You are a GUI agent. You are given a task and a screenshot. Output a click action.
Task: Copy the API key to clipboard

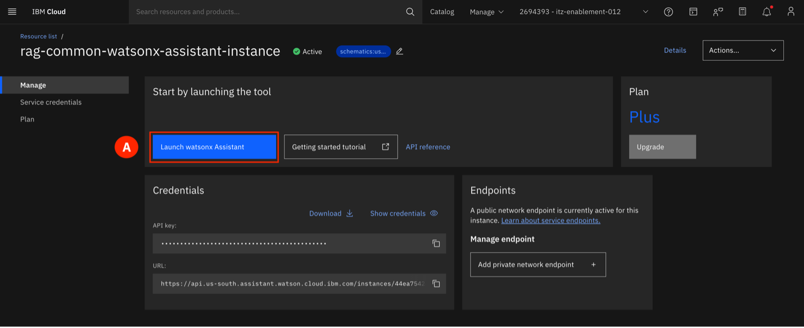(436, 244)
